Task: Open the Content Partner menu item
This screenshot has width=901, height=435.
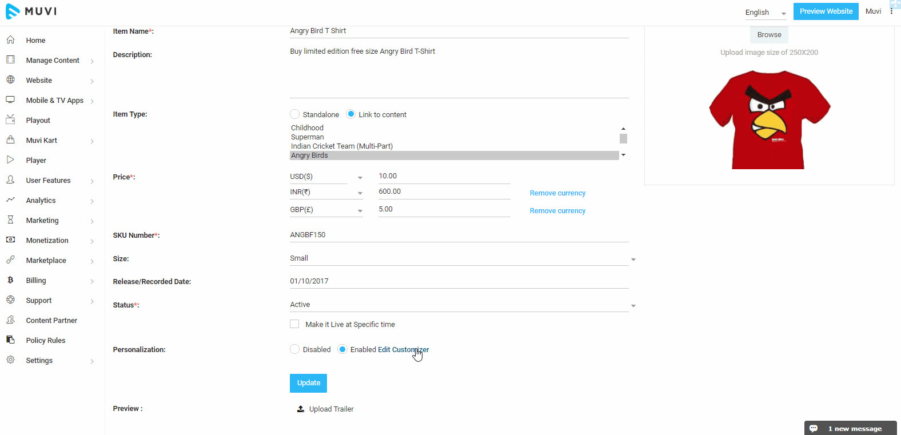Action: pyautogui.click(x=51, y=321)
